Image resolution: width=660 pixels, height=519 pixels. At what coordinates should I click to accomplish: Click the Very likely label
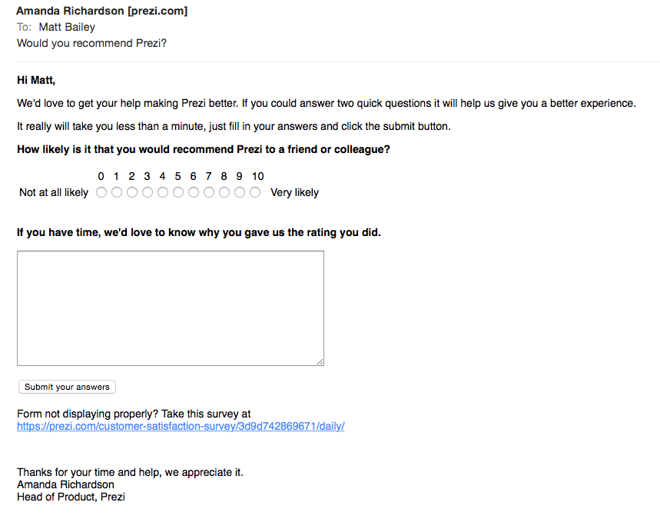[294, 192]
